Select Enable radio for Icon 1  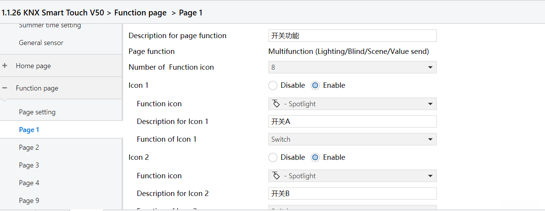[x=315, y=85]
